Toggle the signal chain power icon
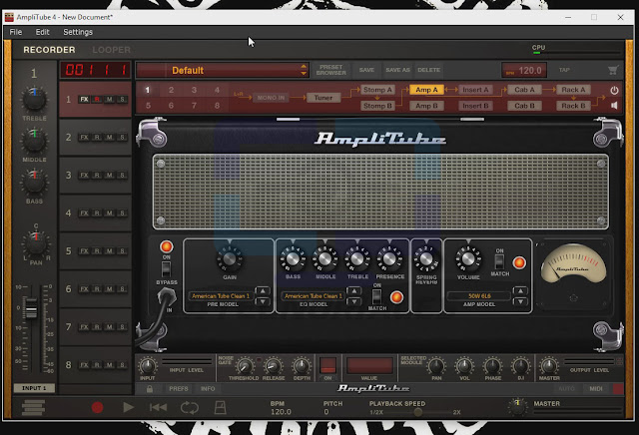Screen dimensions: 639x435 click(x=614, y=90)
